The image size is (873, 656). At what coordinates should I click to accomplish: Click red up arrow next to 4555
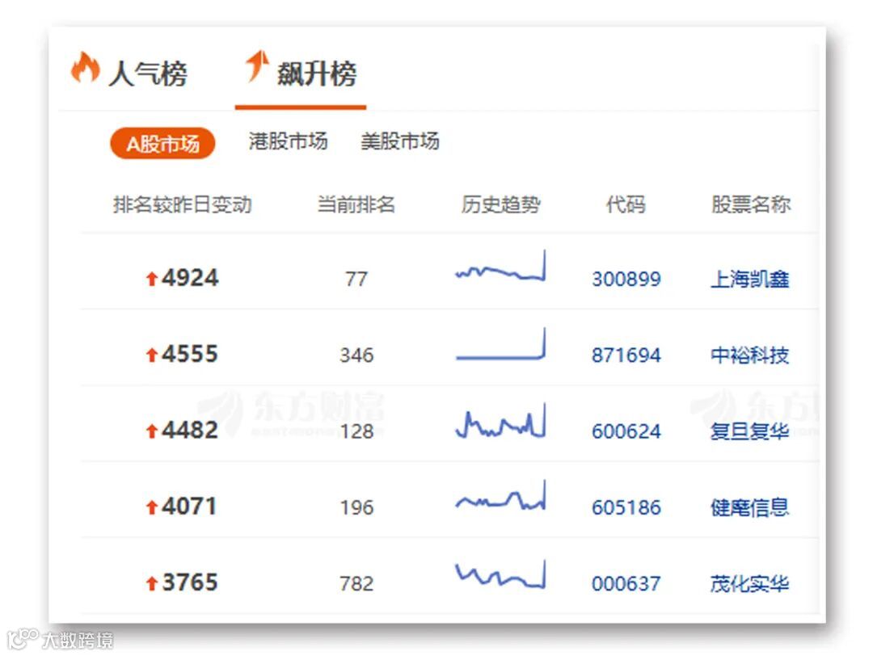[x=151, y=355]
